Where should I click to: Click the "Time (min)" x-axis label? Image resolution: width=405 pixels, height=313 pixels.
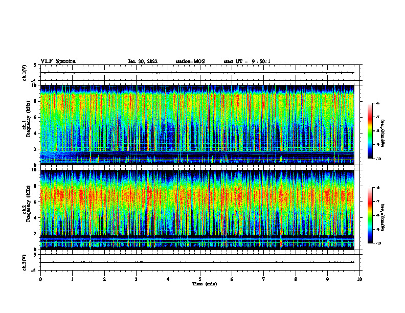click(x=205, y=284)
